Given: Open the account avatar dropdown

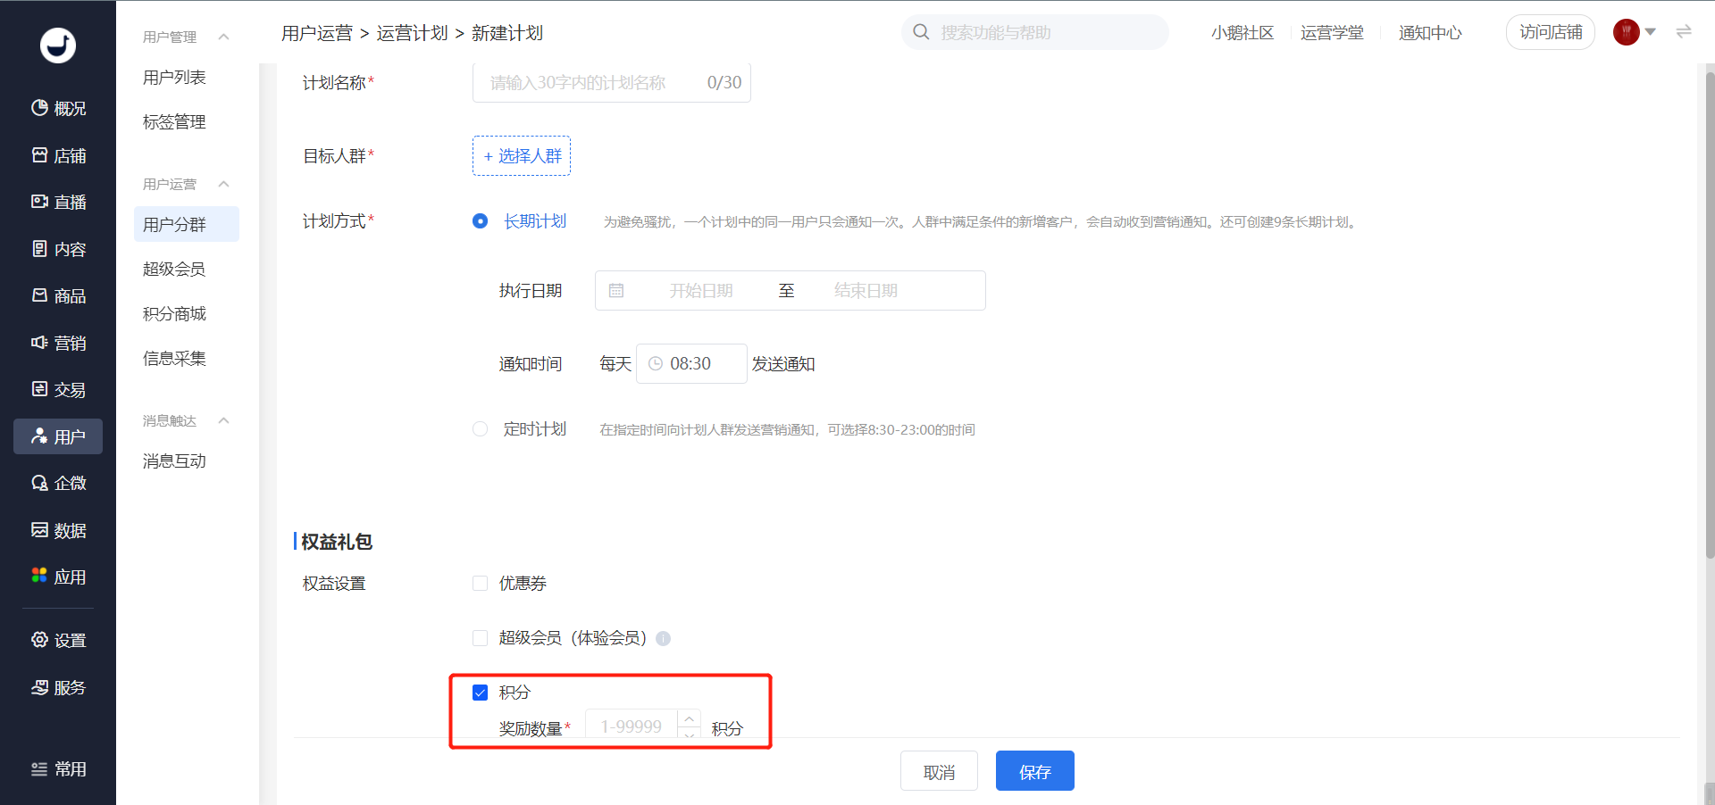Looking at the screenshot, I should 1635,32.
